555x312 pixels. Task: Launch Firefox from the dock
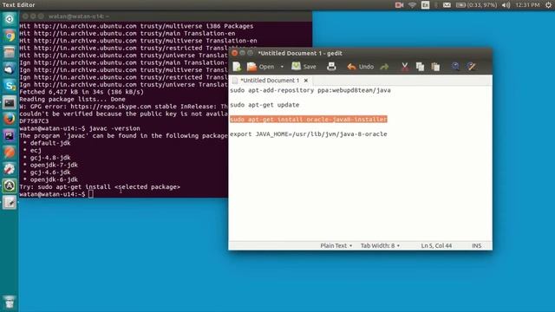tap(10, 119)
